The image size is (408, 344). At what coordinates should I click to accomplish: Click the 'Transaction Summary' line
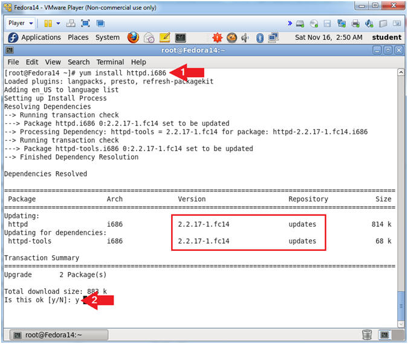click(42, 258)
